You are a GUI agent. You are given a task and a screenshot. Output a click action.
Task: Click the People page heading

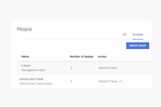(24, 29)
